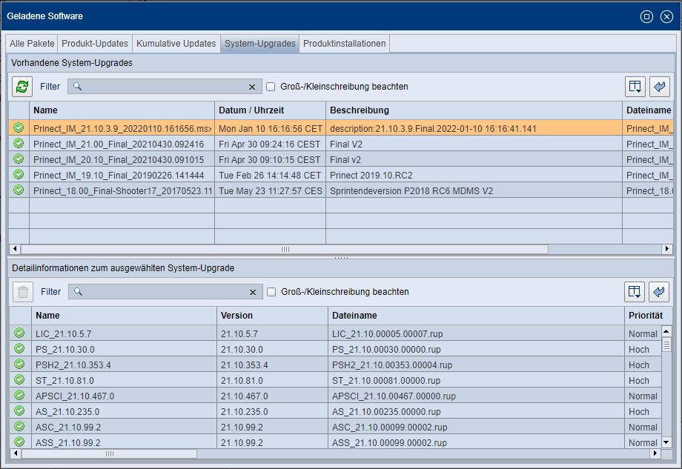This screenshot has height=469, width=682.
Task: Sort upgrades by Name column header
Action: pos(122,110)
